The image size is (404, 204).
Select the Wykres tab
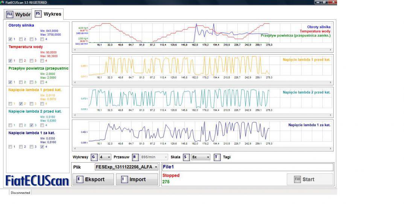pyautogui.click(x=48, y=14)
